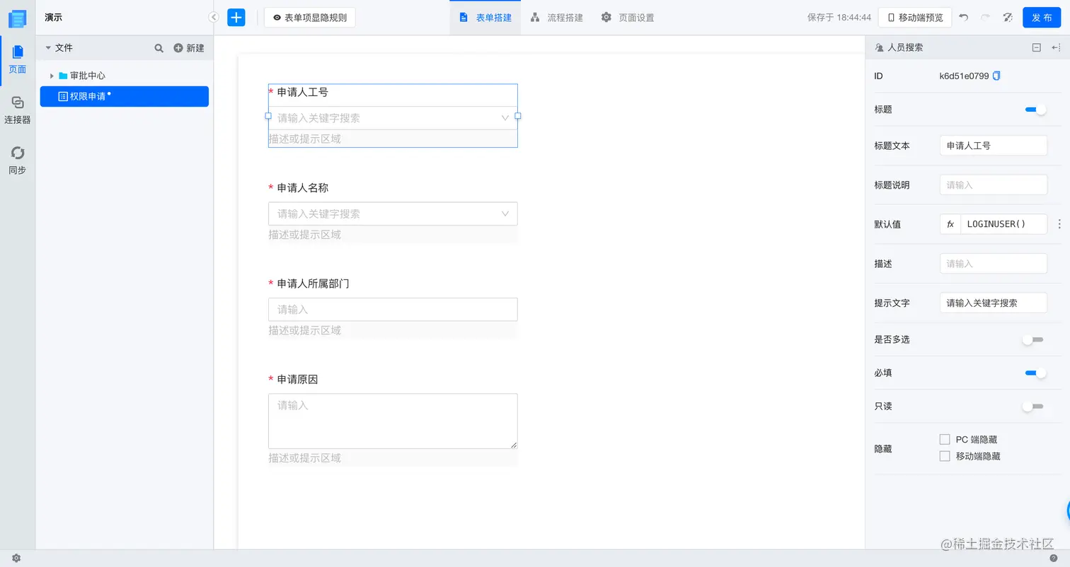
Task: Switch to the 流程搭建 tab
Action: click(x=557, y=18)
